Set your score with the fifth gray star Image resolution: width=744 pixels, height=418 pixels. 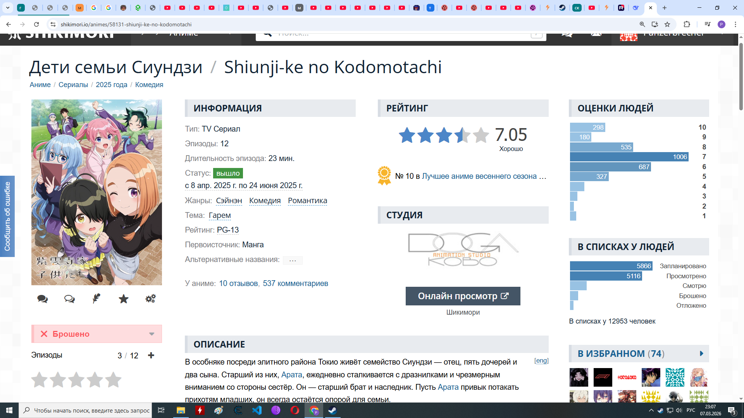(113, 380)
